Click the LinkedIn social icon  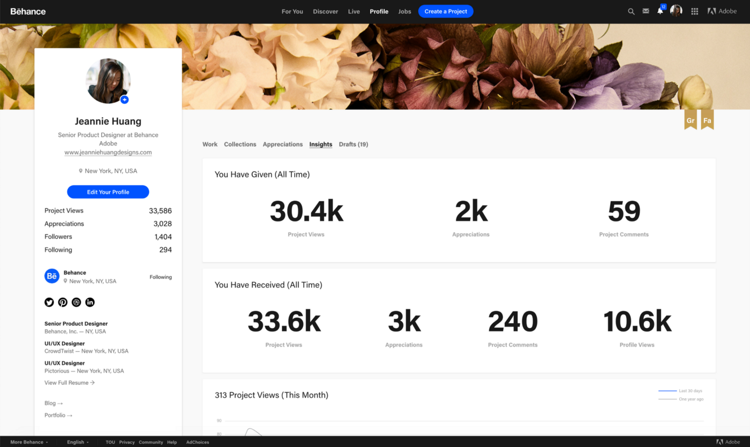click(x=90, y=302)
